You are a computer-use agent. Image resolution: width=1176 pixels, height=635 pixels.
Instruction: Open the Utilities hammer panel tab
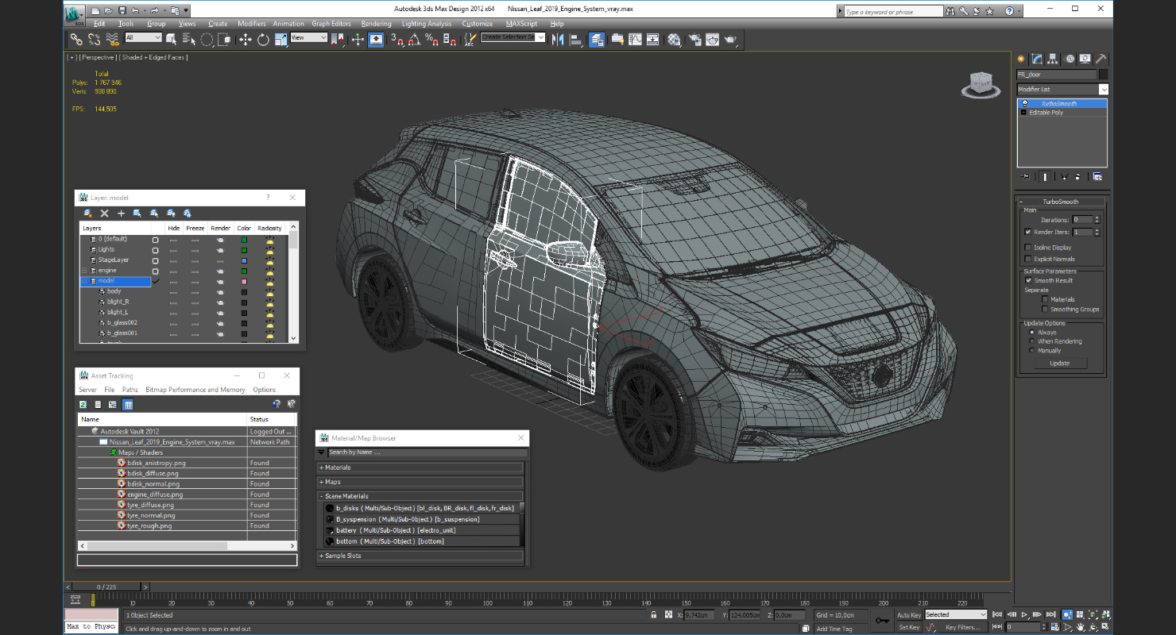click(x=1101, y=59)
